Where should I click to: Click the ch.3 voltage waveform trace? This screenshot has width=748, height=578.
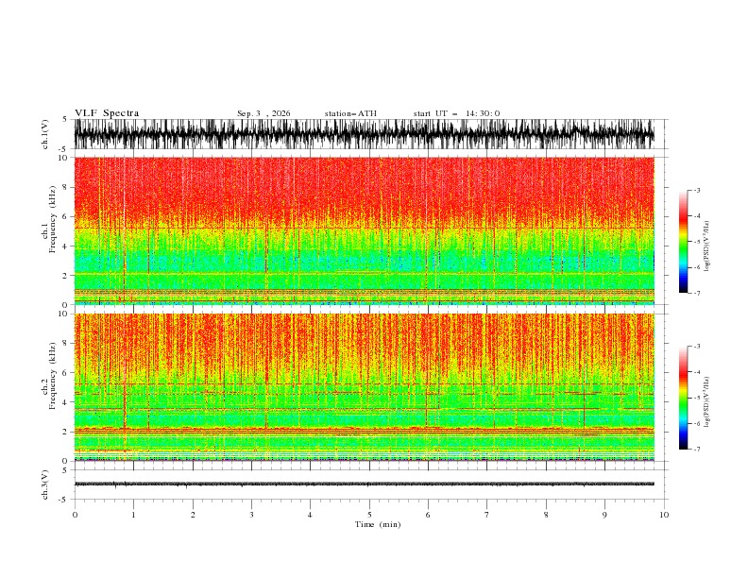click(x=364, y=484)
